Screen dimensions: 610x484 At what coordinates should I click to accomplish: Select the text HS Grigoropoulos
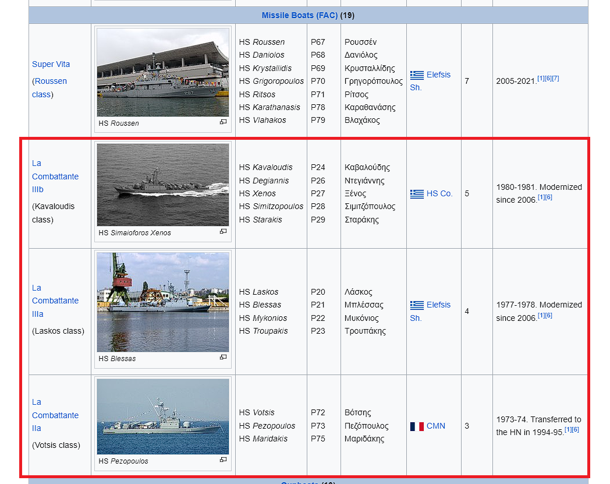tap(271, 81)
